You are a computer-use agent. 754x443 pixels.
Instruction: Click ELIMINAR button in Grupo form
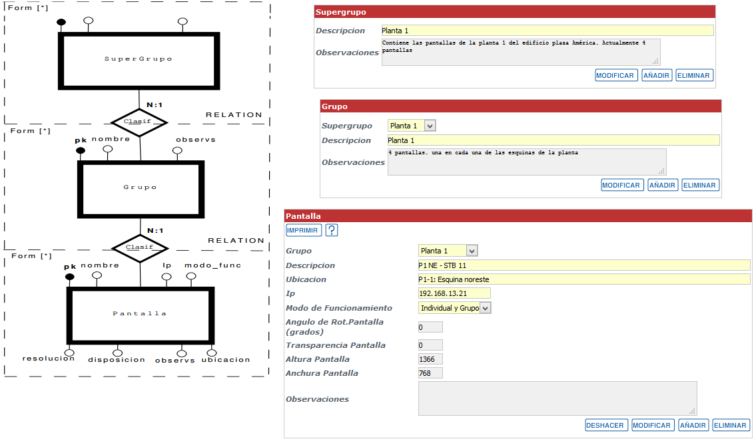(x=699, y=186)
